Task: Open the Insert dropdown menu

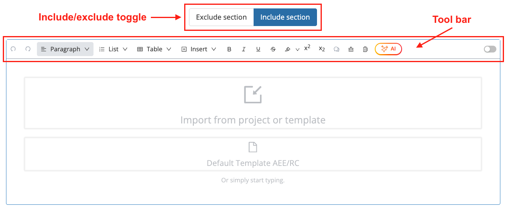Action: [x=199, y=49]
